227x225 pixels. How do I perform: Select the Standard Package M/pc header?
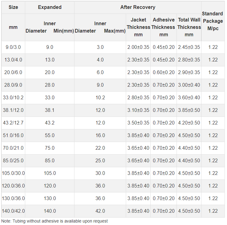213,21
